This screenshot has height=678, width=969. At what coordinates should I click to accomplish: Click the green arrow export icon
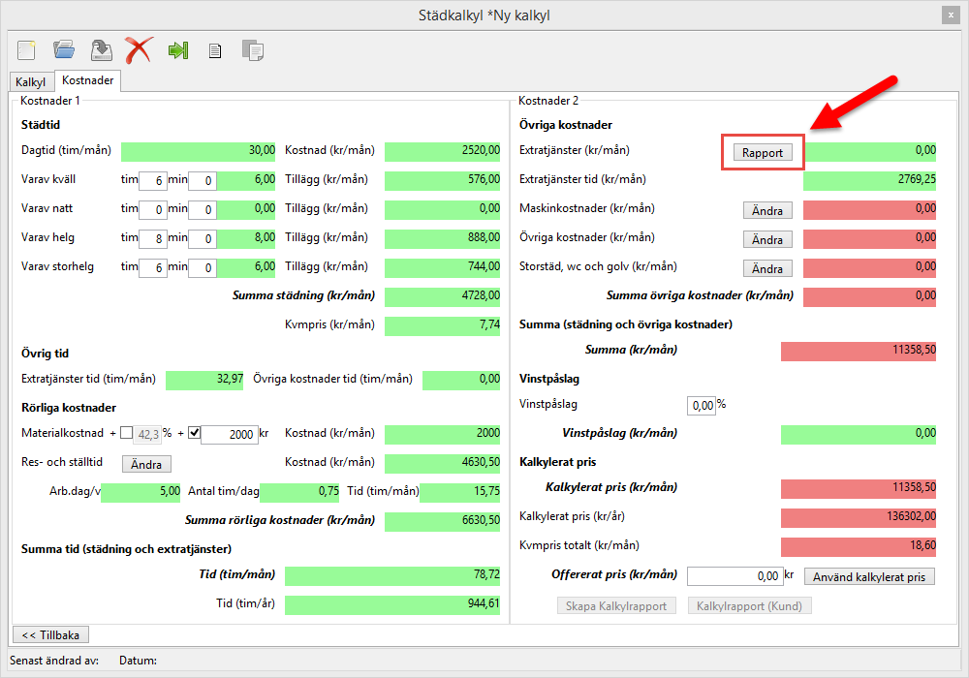coord(177,50)
